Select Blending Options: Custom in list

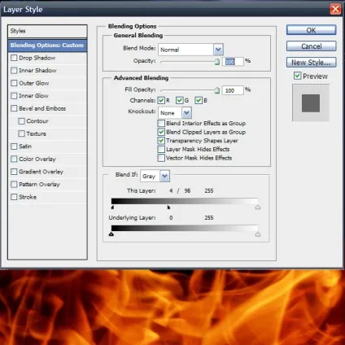coord(47,46)
